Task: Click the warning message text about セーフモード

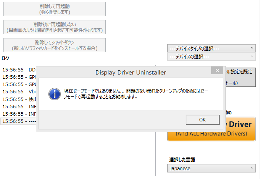Action: coord(136,94)
